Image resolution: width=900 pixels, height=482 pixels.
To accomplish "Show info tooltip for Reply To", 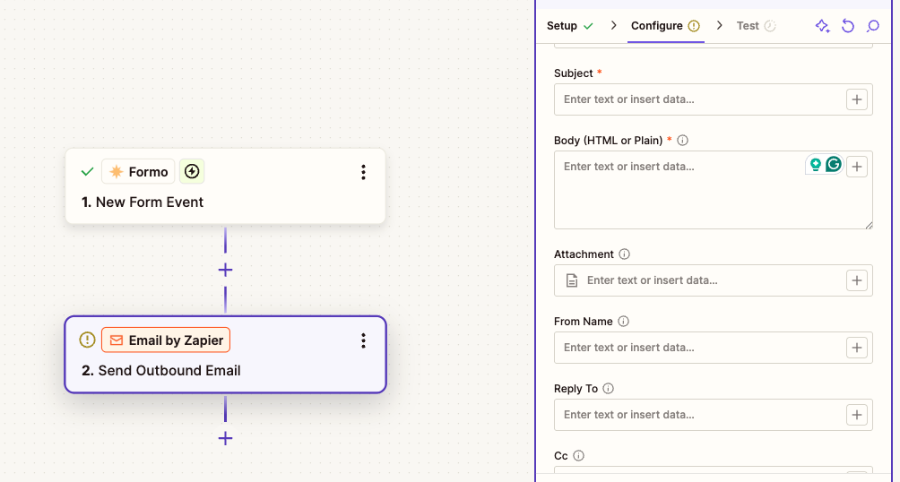I will [609, 389].
